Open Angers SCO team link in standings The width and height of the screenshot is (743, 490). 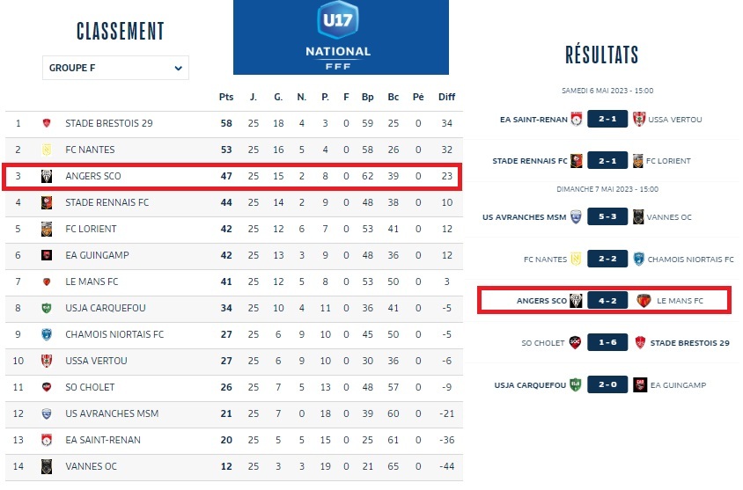(93, 176)
